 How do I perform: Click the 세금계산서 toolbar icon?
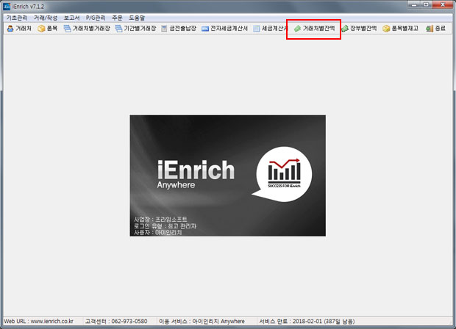click(268, 29)
